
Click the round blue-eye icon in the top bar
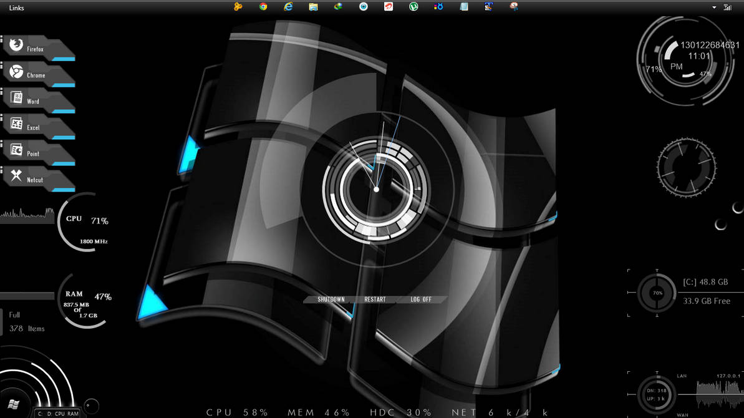point(364,7)
